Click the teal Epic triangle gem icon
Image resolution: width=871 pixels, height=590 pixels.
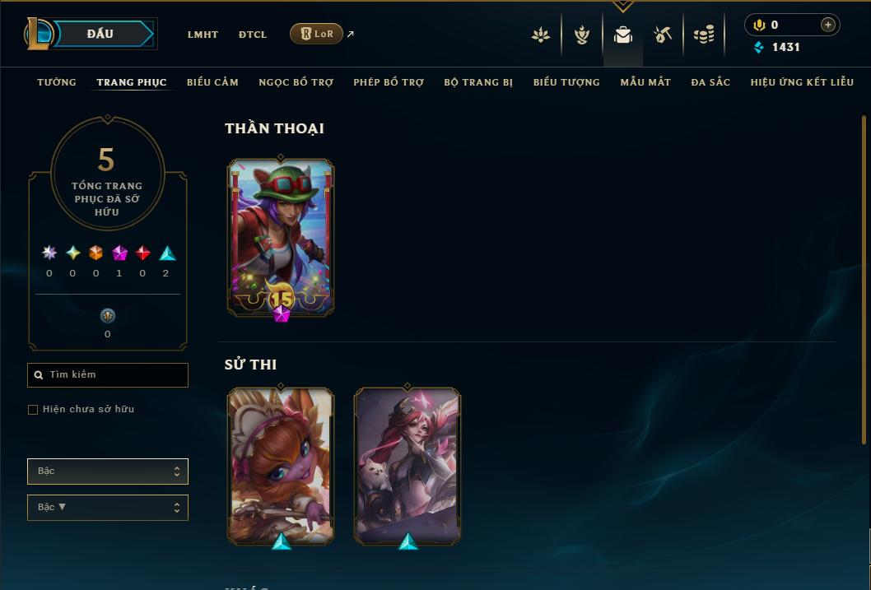(167, 253)
